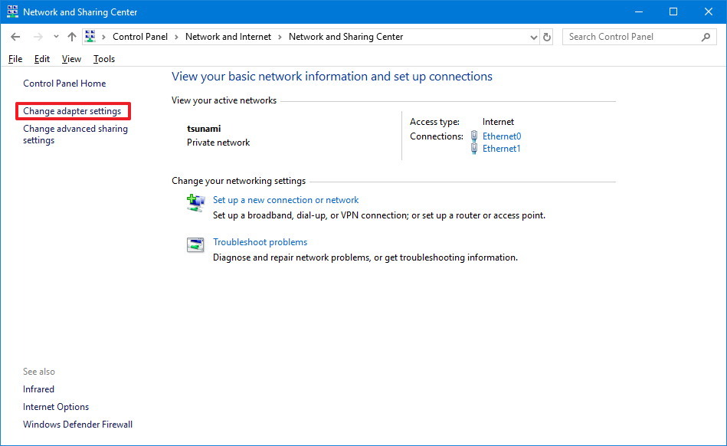Click the Troubleshoot problems icon

[x=195, y=244]
